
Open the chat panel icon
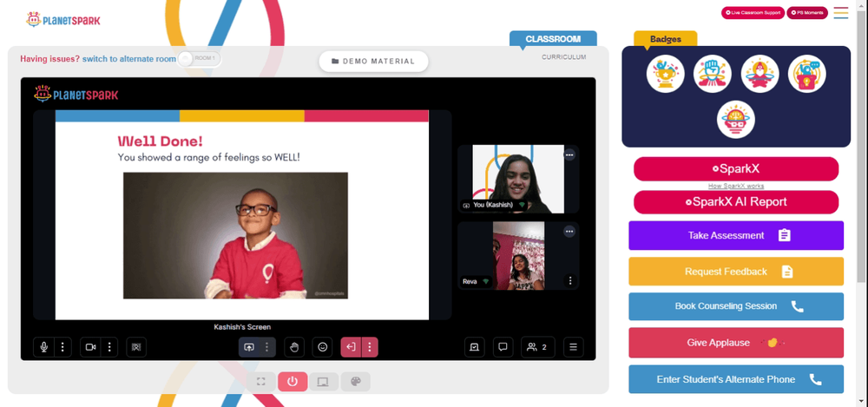pos(503,347)
